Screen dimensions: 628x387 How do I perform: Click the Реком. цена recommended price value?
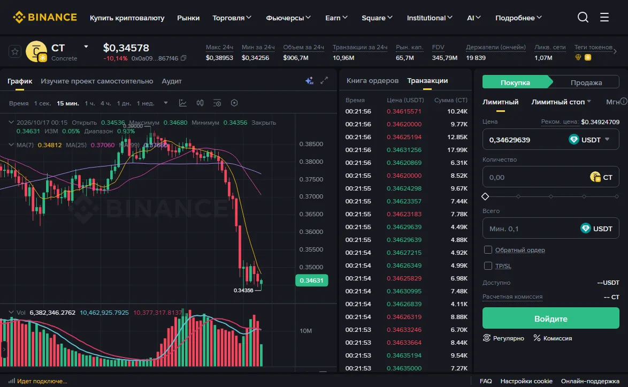tap(600, 122)
